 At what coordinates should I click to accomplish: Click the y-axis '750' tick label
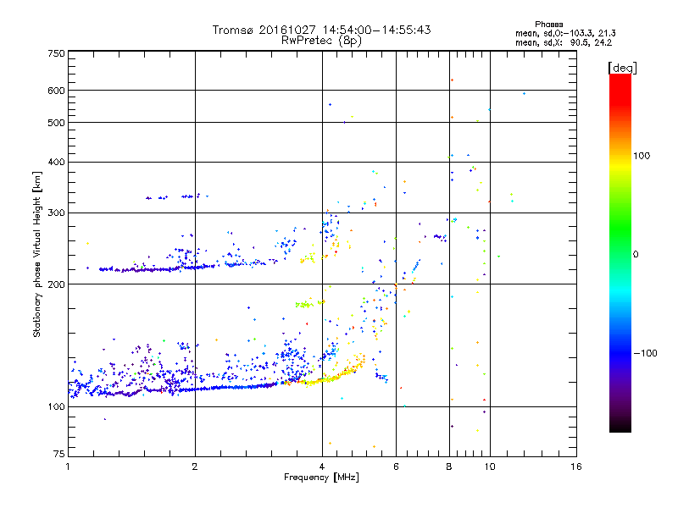coord(56,53)
